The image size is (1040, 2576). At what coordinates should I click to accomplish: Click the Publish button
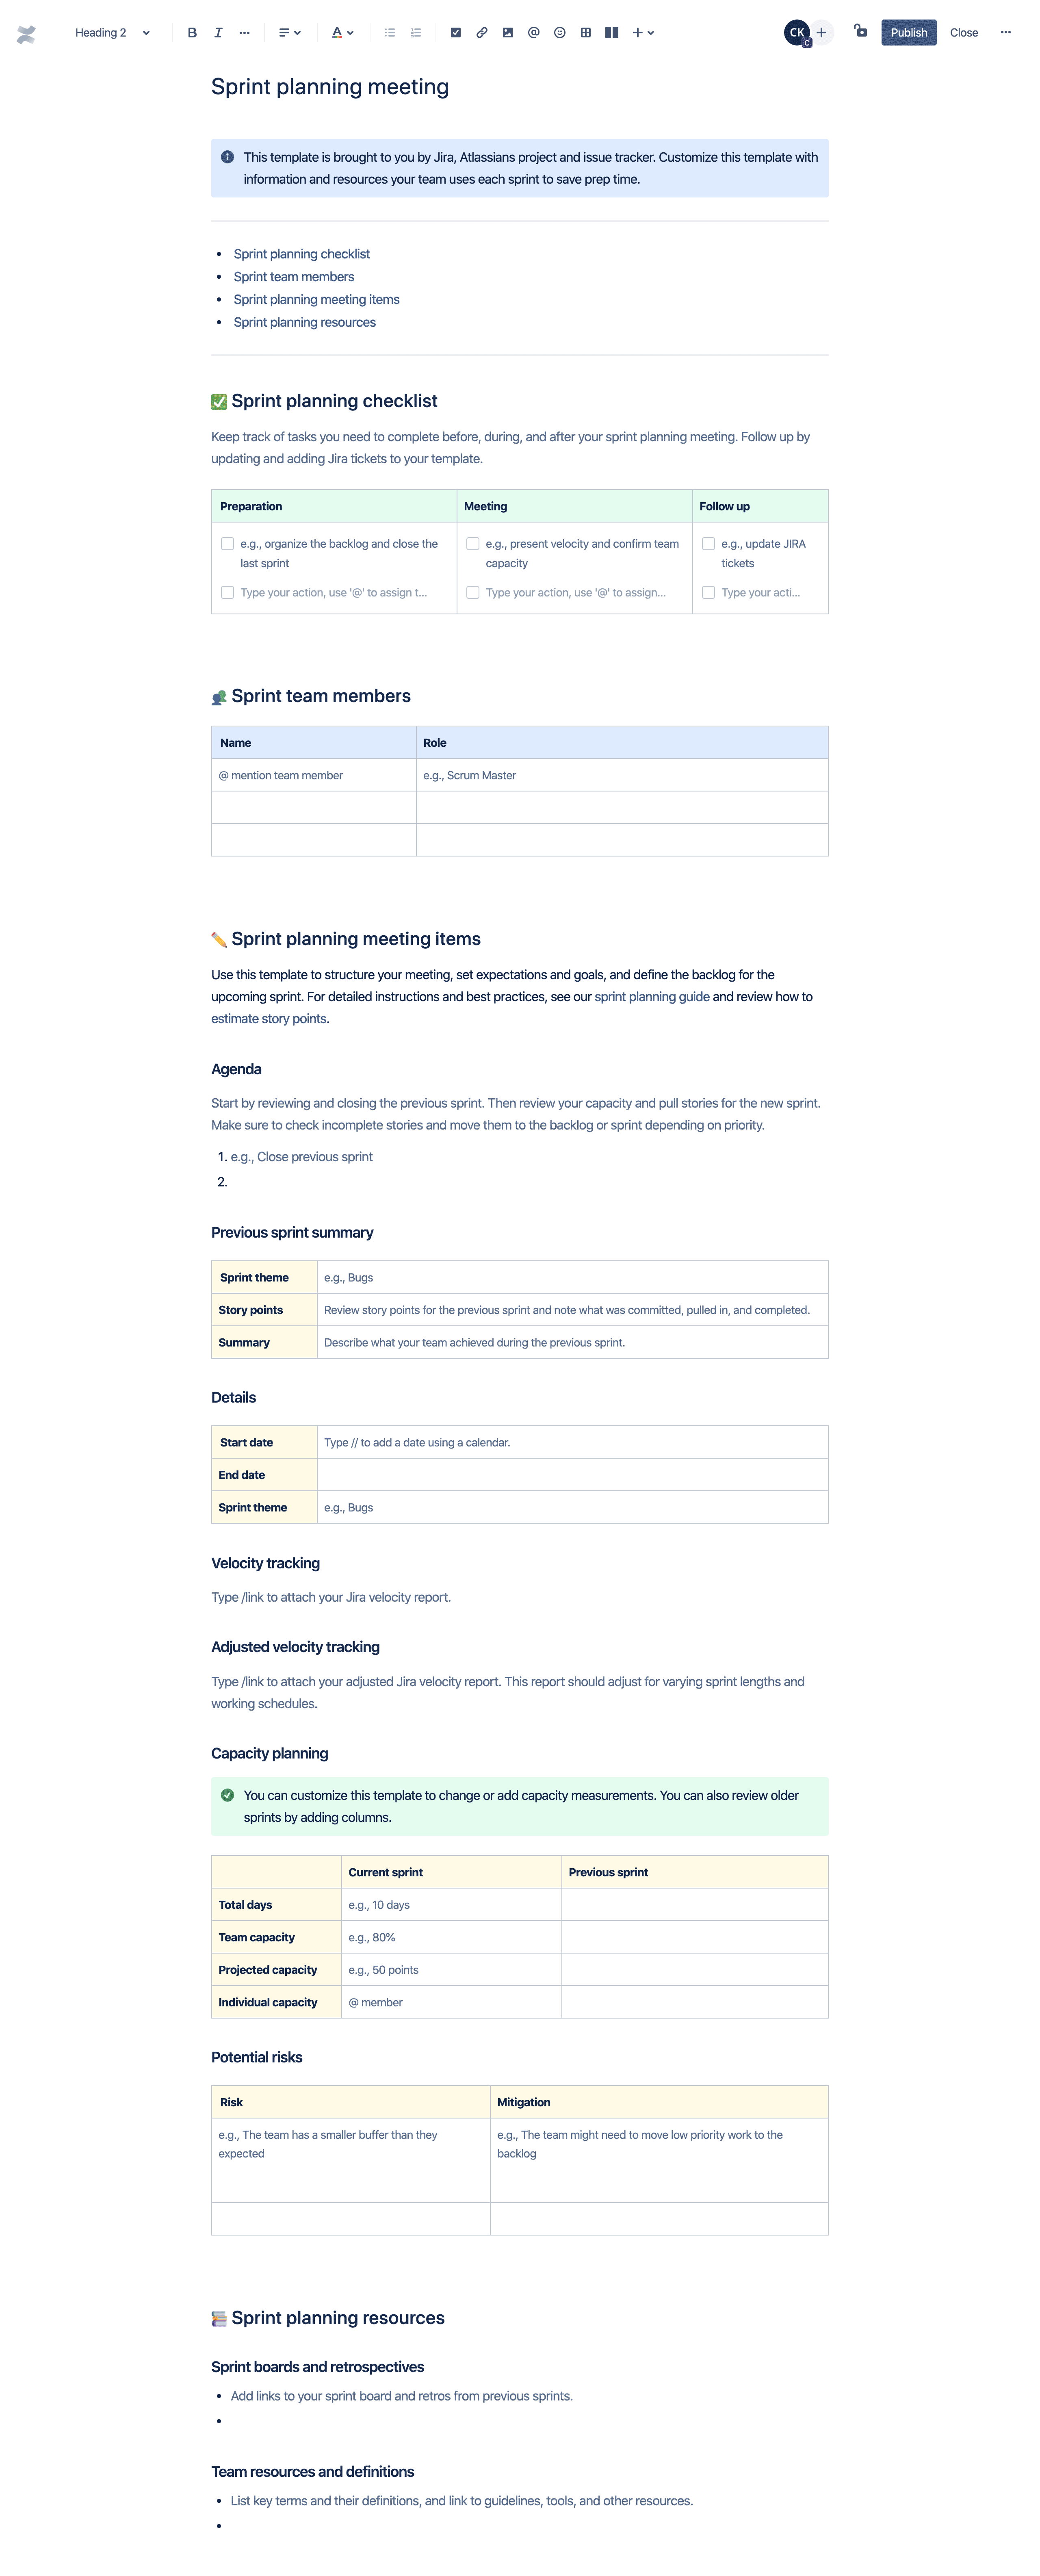point(910,31)
